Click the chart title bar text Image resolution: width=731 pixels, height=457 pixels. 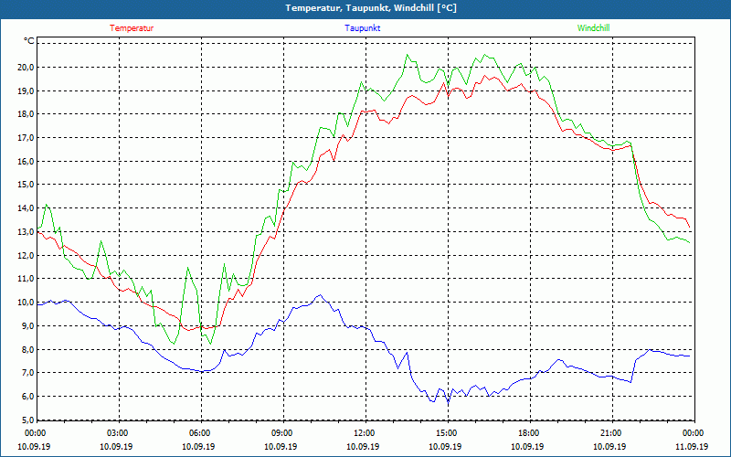click(x=365, y=7)
